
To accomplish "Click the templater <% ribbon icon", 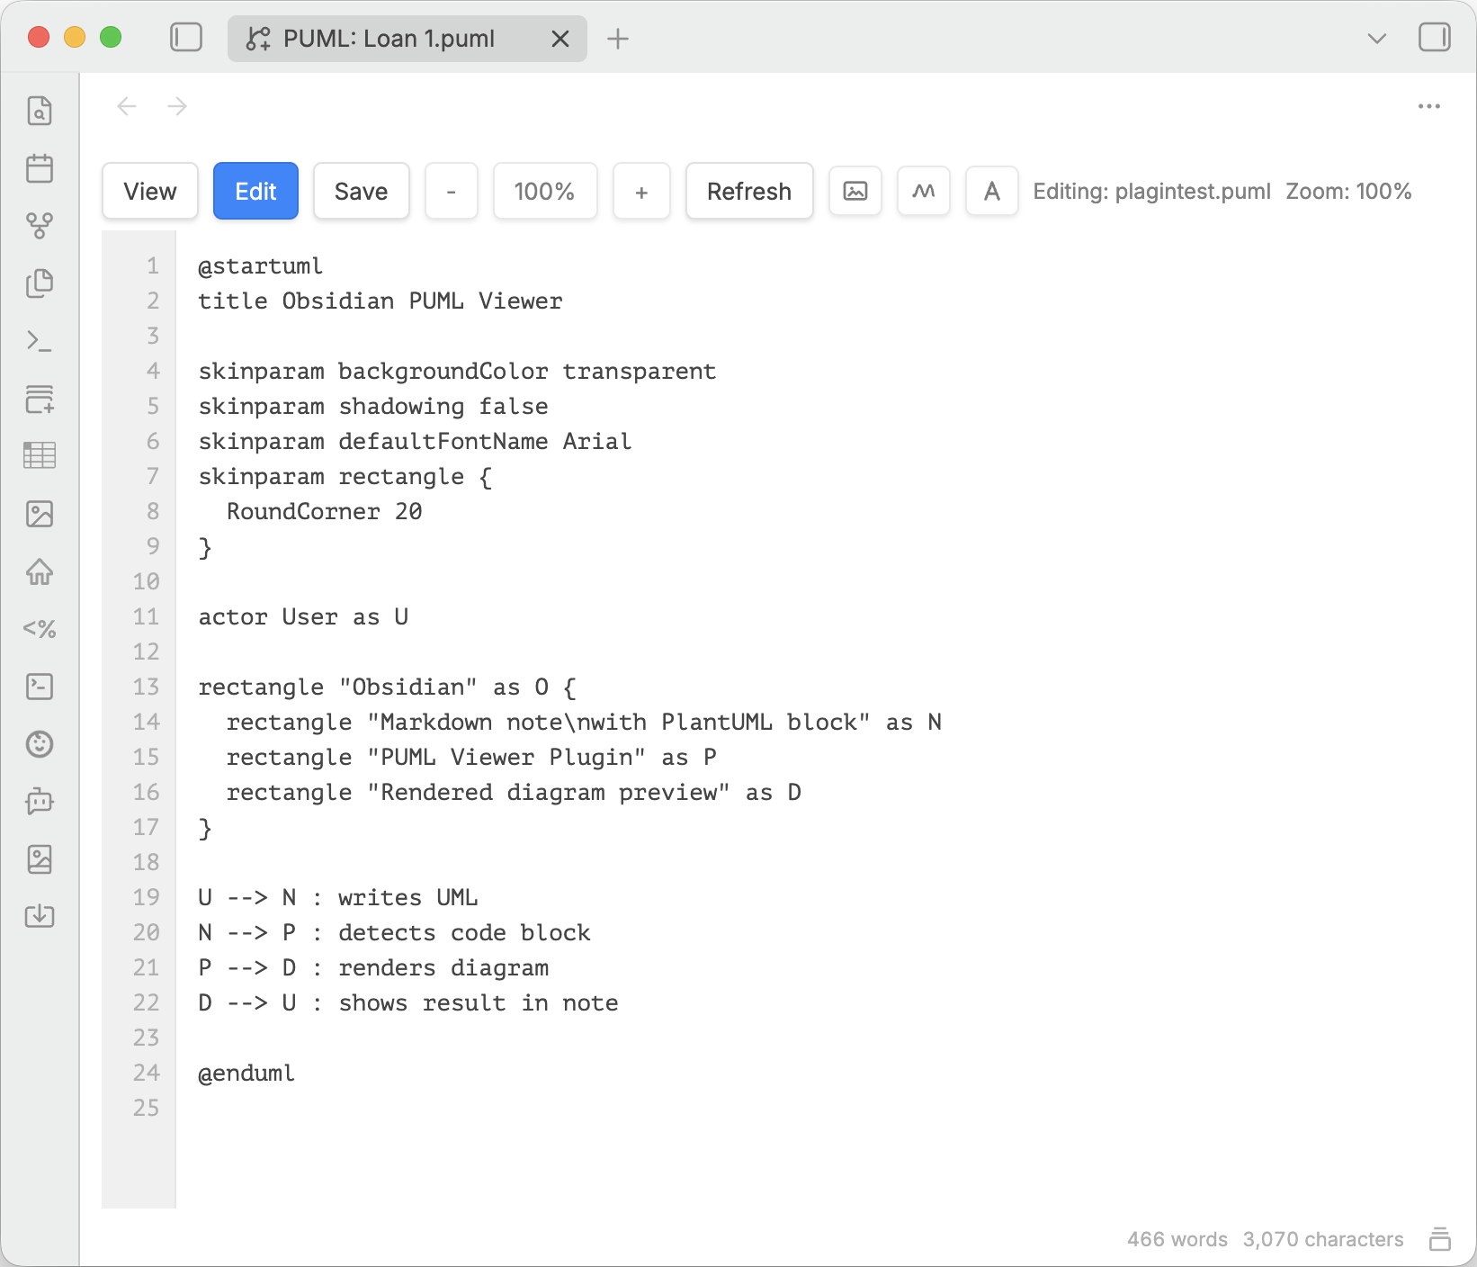I will (x=40, y=629).
